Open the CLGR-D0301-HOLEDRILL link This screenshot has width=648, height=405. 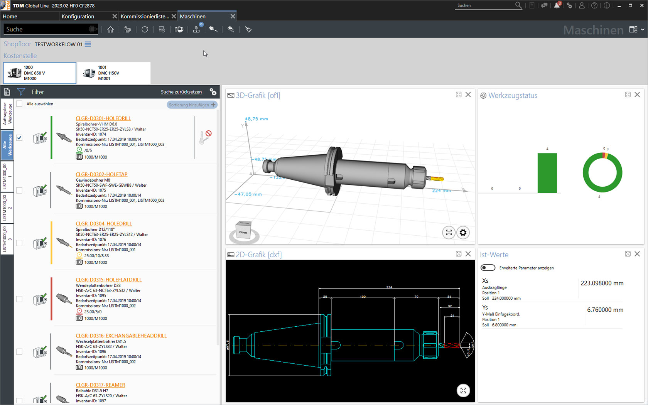pyautogui.click(x=103, y=118)
